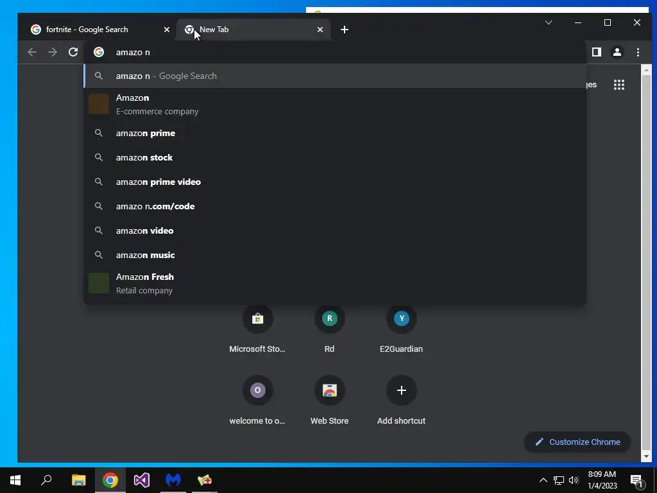Show hidden system tray icons

(543, 480)
